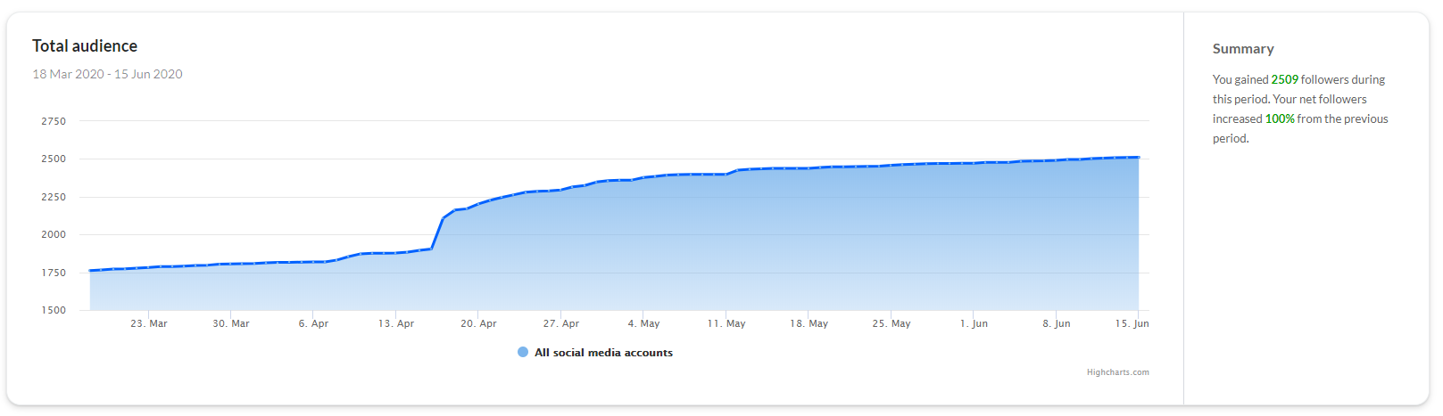The width and height of the screenshot is (1443, 416).
Task: Click the 23. Mar x-axis label
Action: (149, 323)
